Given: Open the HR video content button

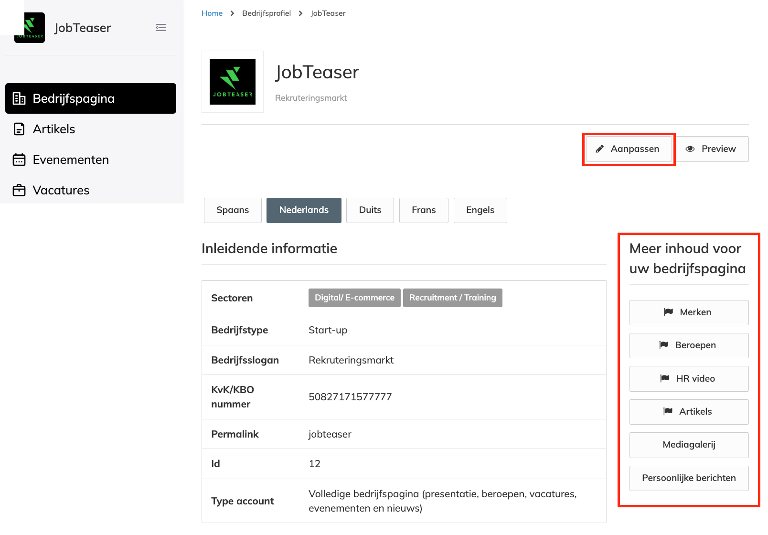Looking at the screenshot, I should tap(689, 379).
